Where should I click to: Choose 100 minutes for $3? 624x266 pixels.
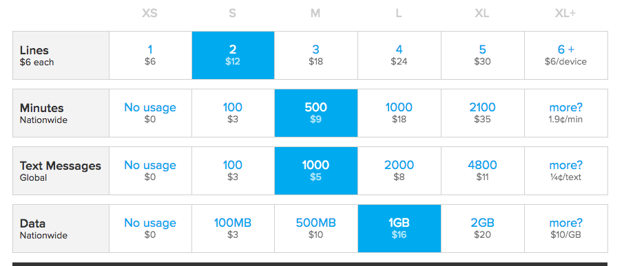[233, 113]
